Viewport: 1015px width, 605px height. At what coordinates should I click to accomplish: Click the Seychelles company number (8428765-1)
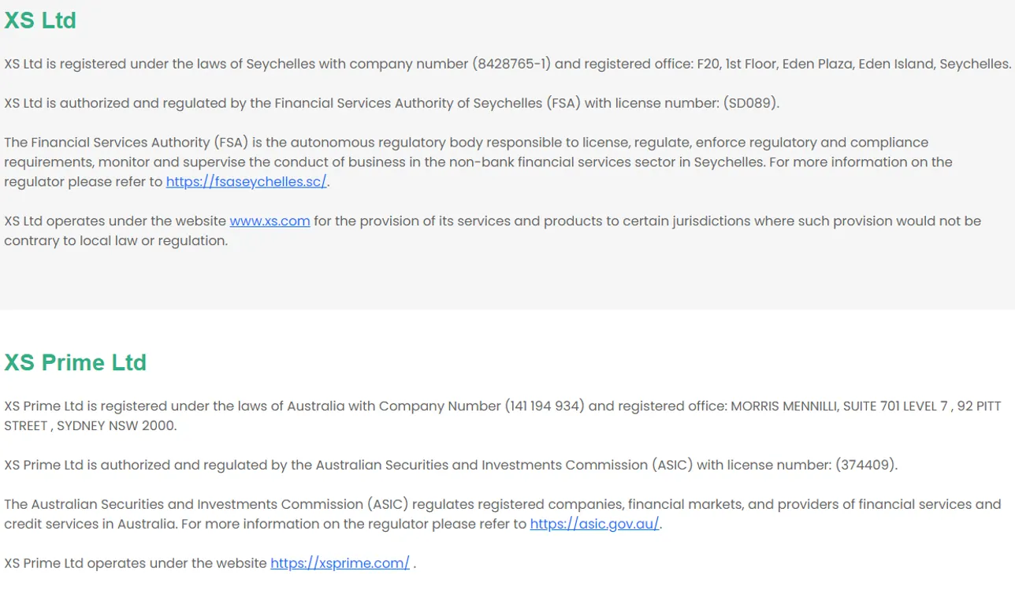511,64
